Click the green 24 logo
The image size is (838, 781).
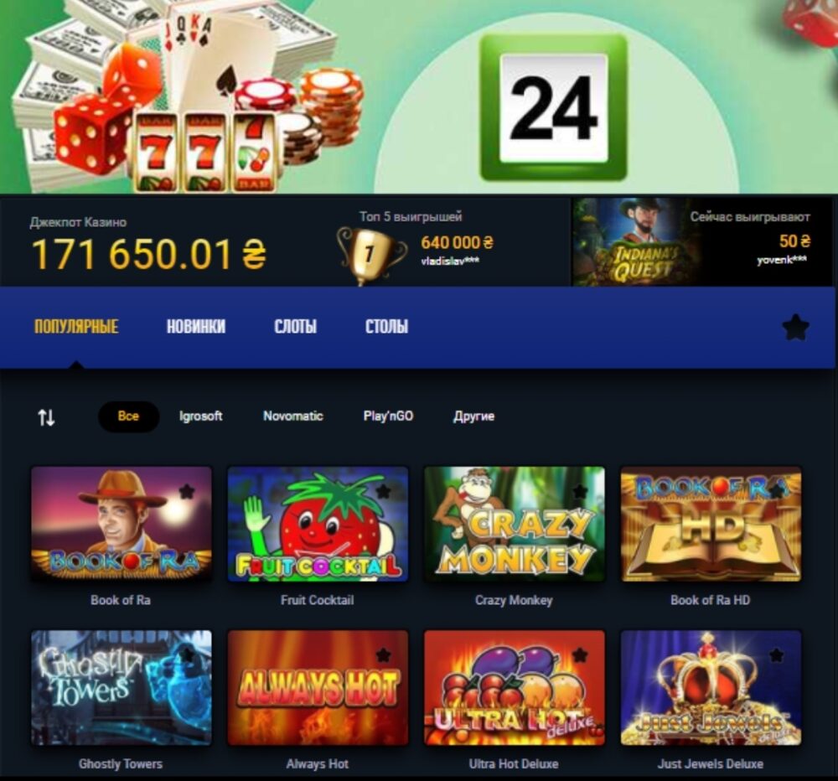[553, 107]
